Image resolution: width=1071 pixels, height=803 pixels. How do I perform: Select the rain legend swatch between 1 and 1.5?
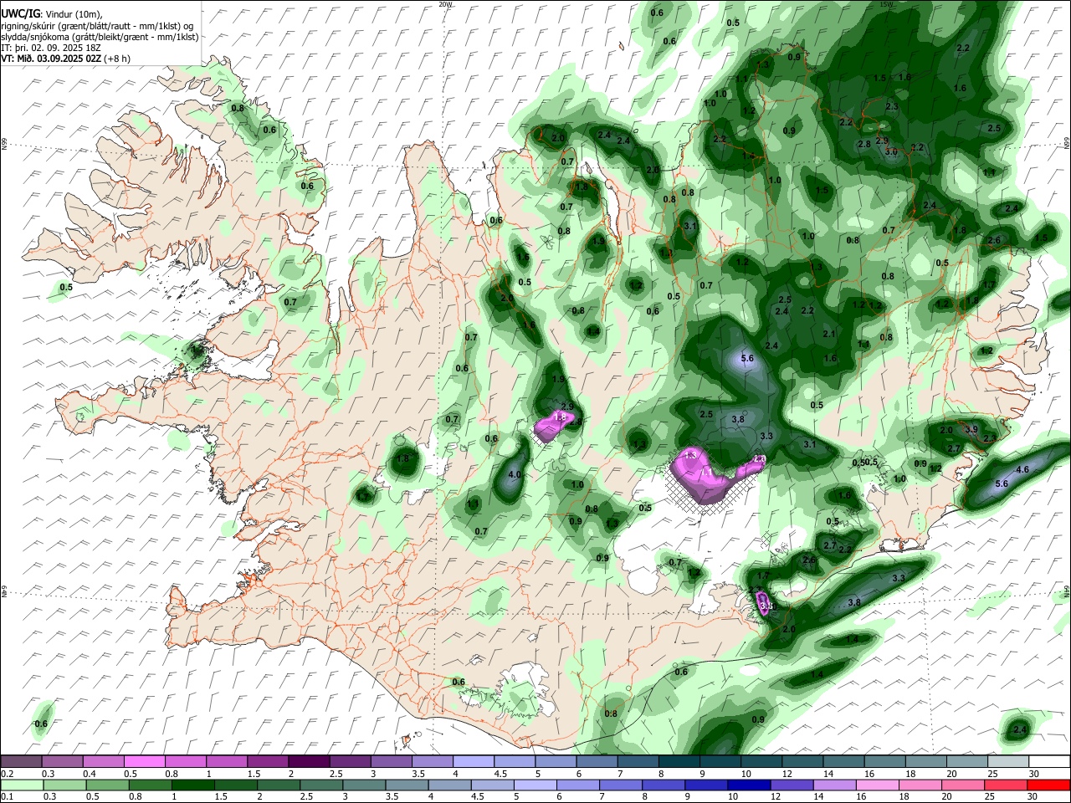tap(193, 785)
